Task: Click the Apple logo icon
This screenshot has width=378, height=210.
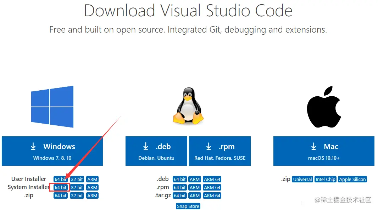Action: (324, 107)
